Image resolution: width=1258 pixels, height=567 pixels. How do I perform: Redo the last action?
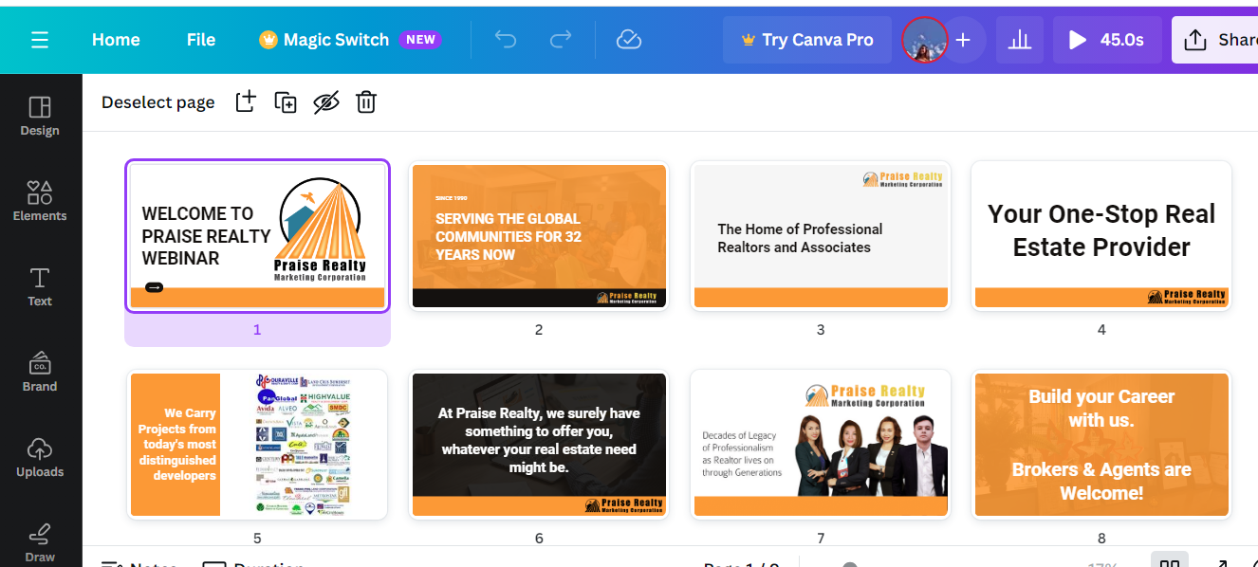click(x=561, y=40)
